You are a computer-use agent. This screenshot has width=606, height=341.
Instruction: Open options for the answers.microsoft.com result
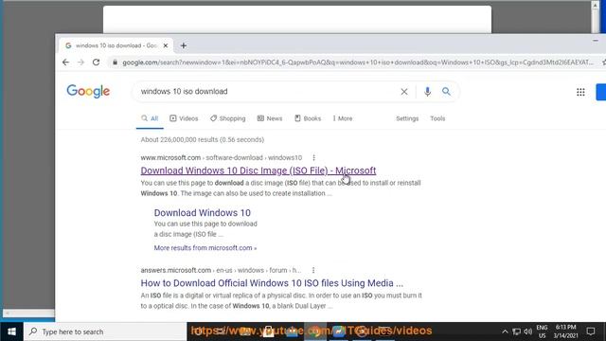(313, 270)
